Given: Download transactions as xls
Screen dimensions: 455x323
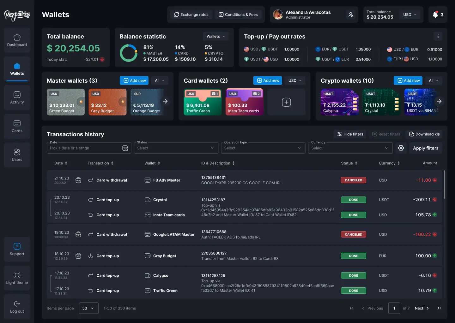Looking at the screenshot, I should click(424, 134).
